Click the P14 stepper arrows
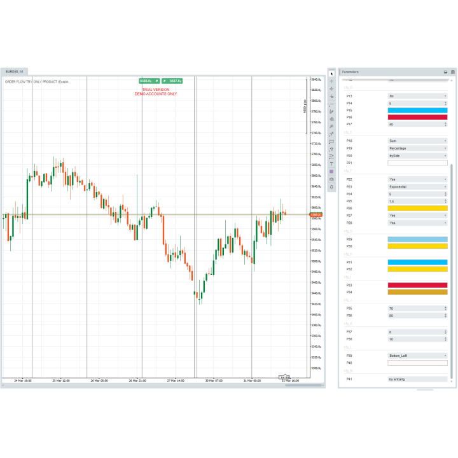The height and width of the screenshot is (458, 458). tap(445, 104)
